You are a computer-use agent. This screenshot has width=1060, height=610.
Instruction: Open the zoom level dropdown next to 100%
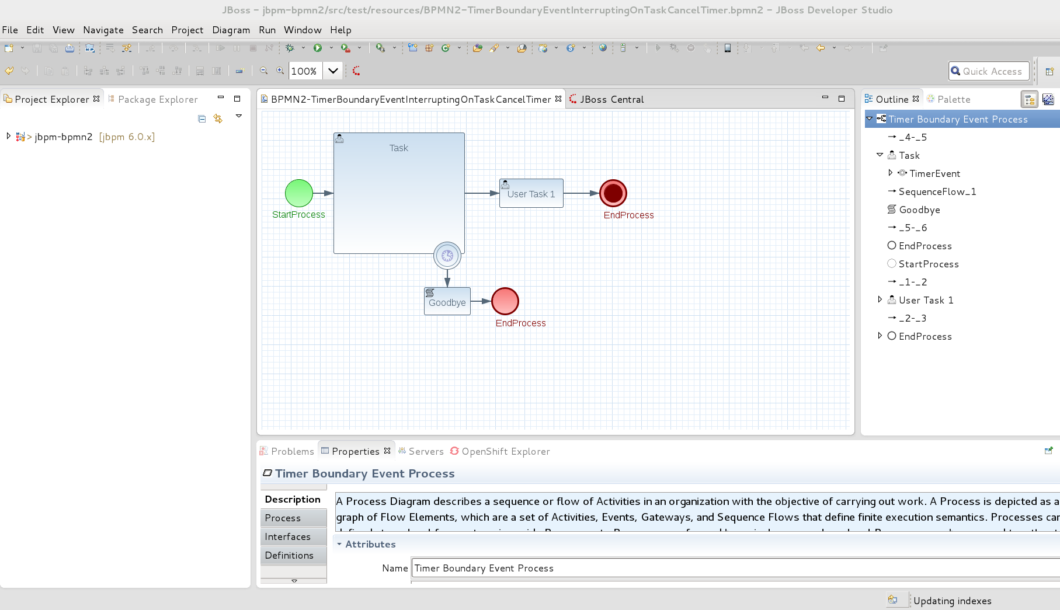coord(333,70)
